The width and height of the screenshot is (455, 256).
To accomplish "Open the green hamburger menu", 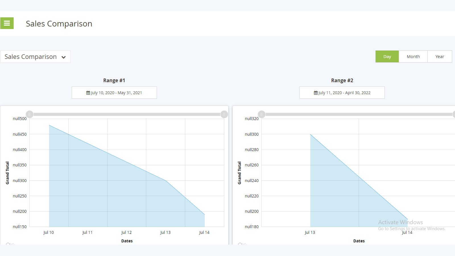I will 7,23.
